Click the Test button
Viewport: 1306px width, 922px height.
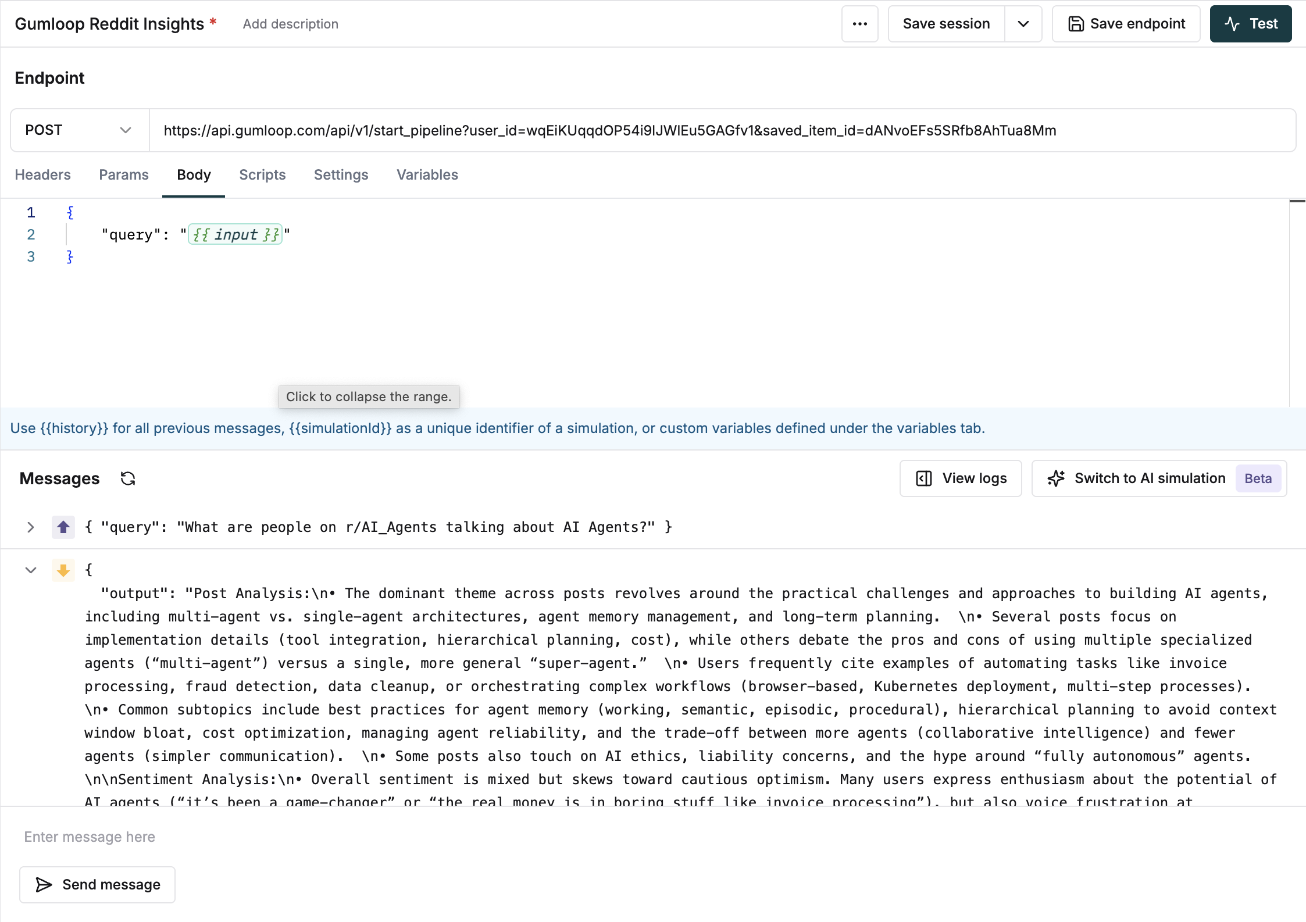(x=1250, y=24)
